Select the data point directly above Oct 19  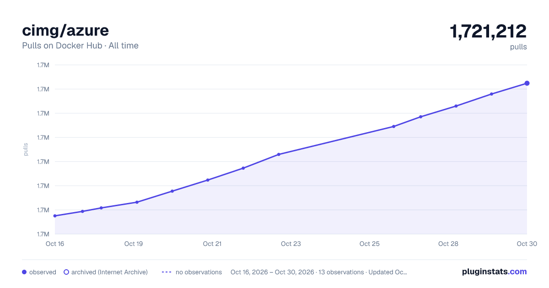pos(137,202)
